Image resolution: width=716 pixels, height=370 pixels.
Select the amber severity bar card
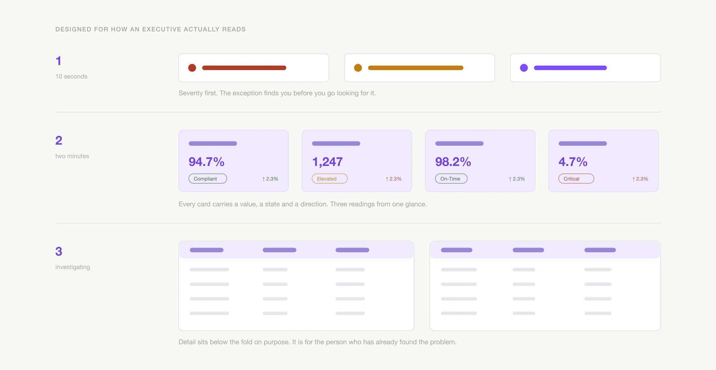pyautogui.click(x=419, y=68)
